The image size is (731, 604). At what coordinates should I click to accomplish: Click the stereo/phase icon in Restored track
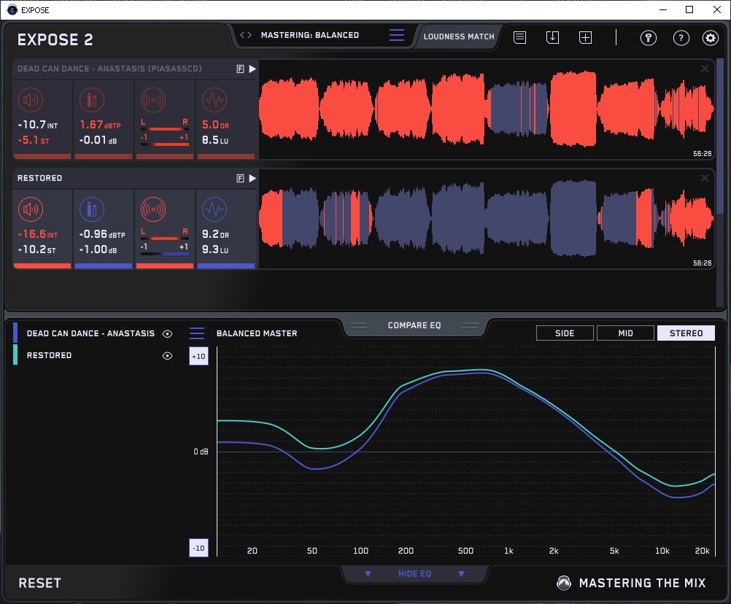point(153,209)
